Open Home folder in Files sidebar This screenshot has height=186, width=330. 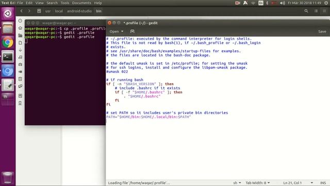pos(20,28)
